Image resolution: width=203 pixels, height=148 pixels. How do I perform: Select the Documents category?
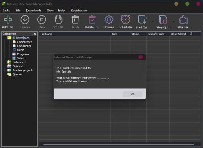24,46
